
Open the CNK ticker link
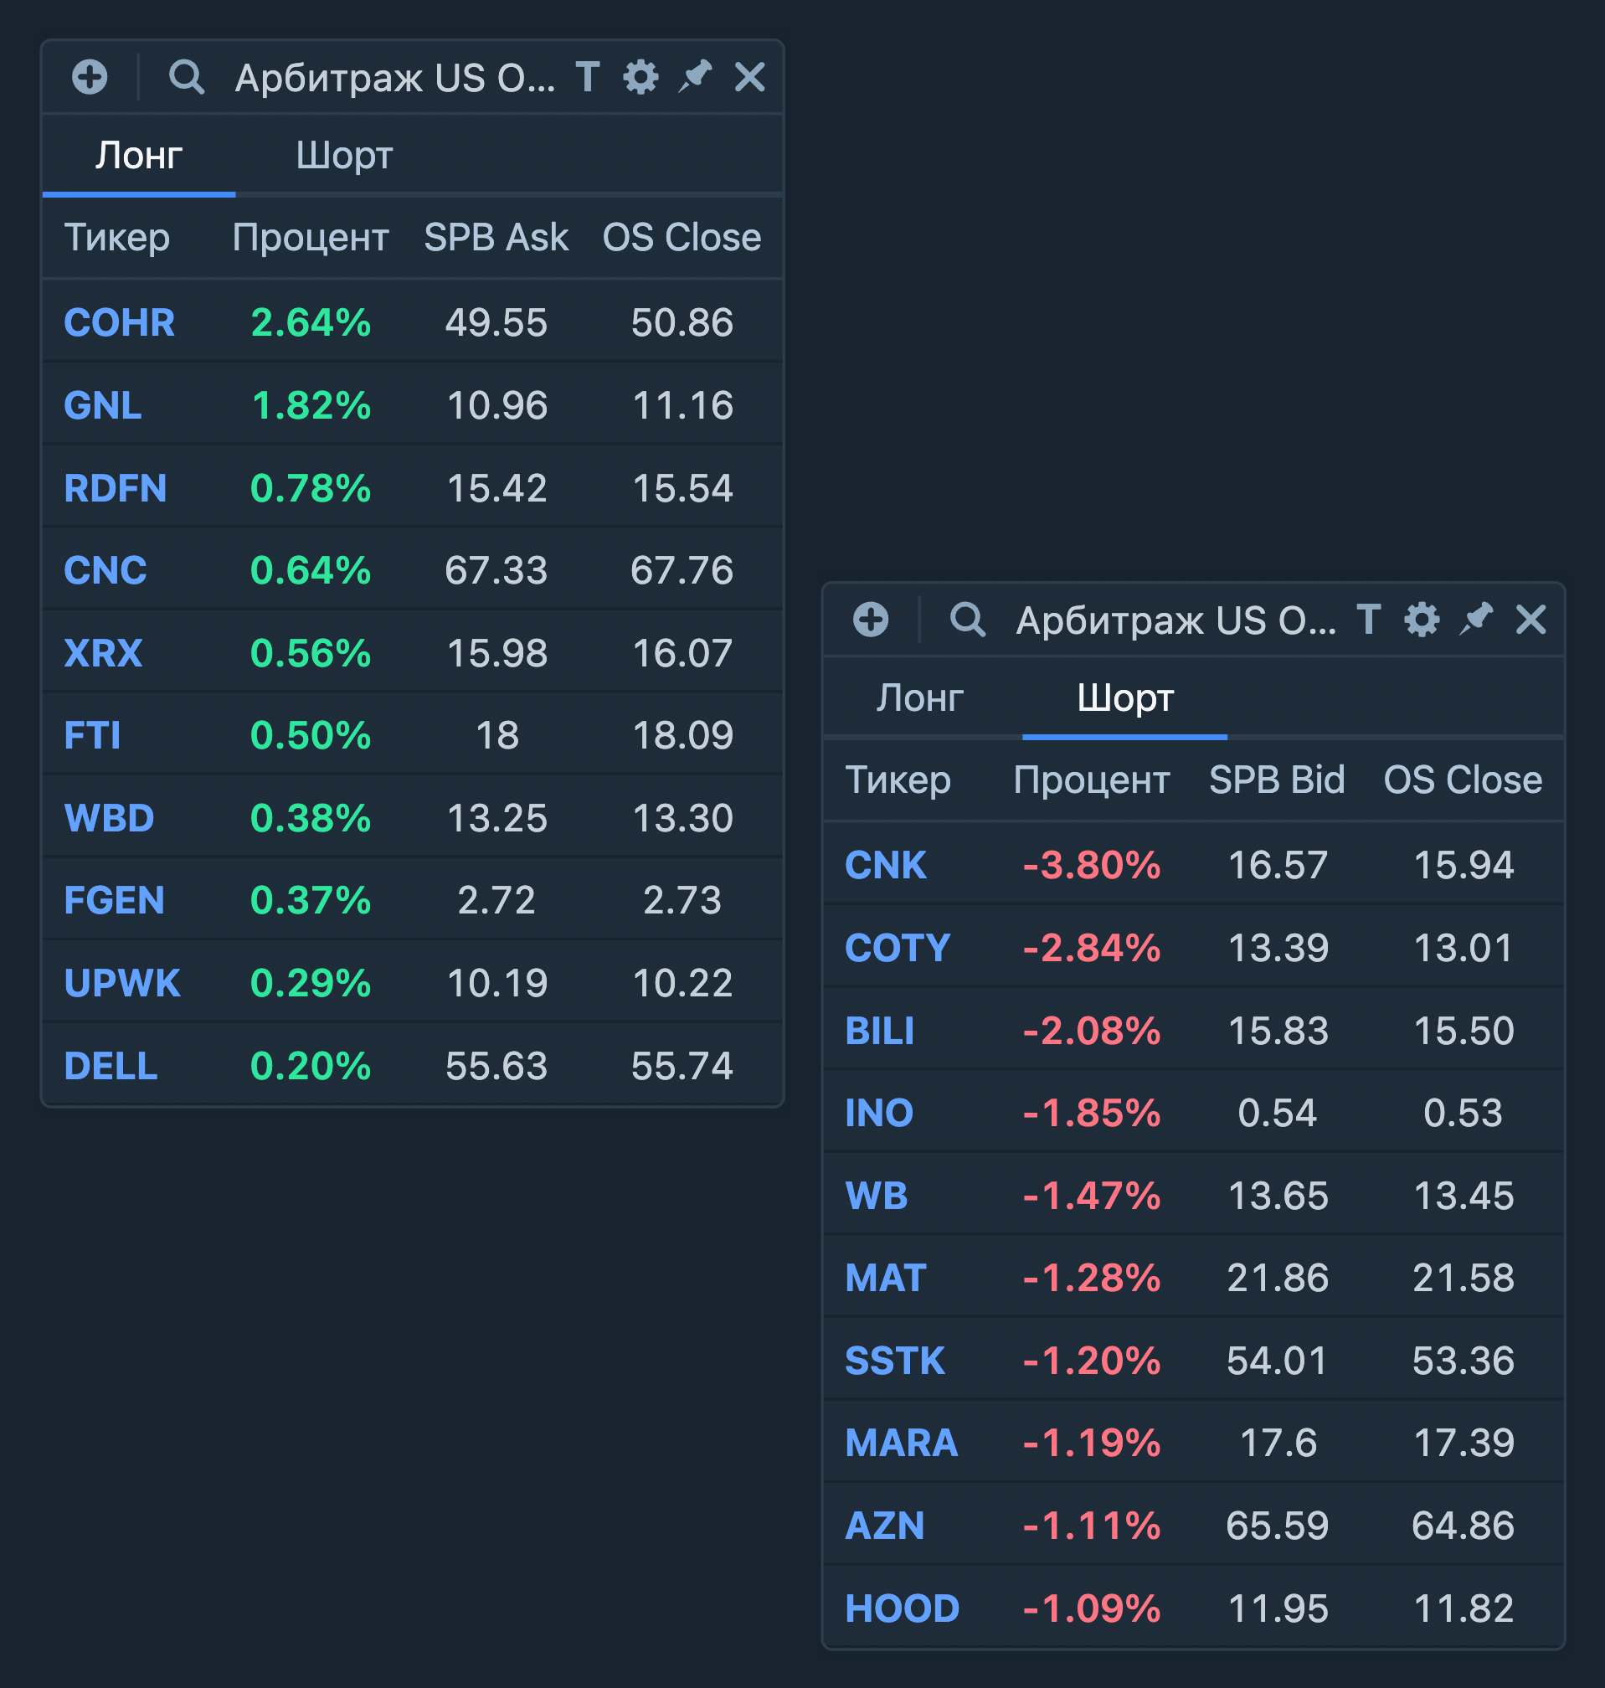[885, 865]
